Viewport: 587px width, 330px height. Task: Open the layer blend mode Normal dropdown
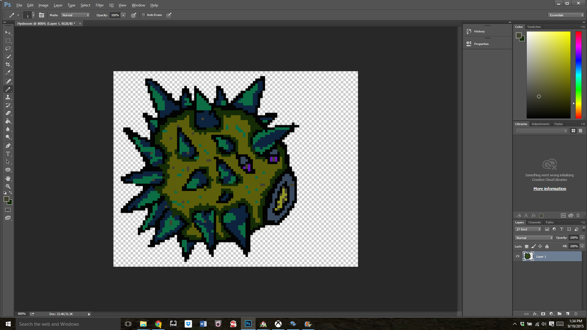pyautogui.click(x=533, y=238)
